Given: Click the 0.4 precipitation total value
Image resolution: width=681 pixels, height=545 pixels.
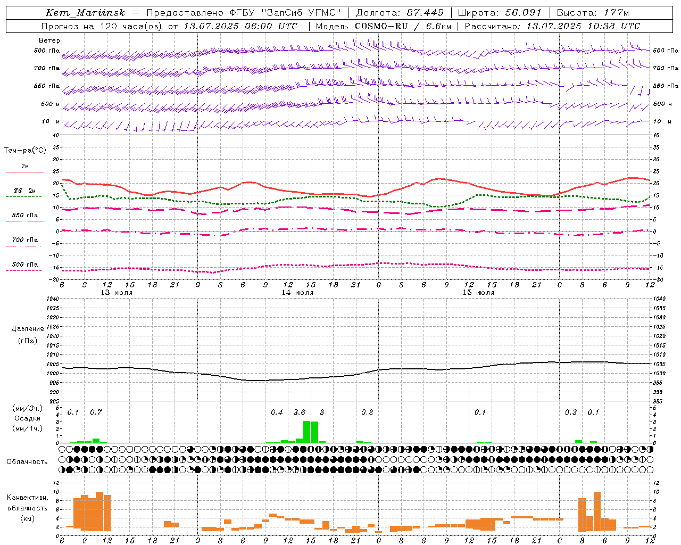Looking at the screenshot, I should 277,412.
